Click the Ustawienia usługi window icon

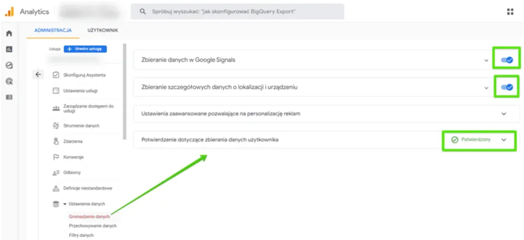pos(56,91)
